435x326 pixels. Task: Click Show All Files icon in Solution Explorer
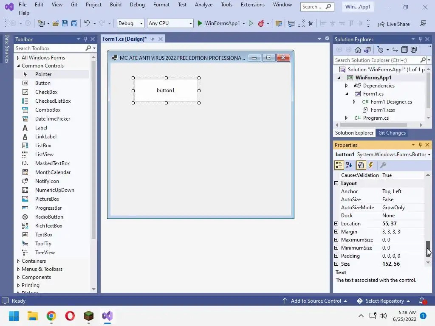(414, 50)
